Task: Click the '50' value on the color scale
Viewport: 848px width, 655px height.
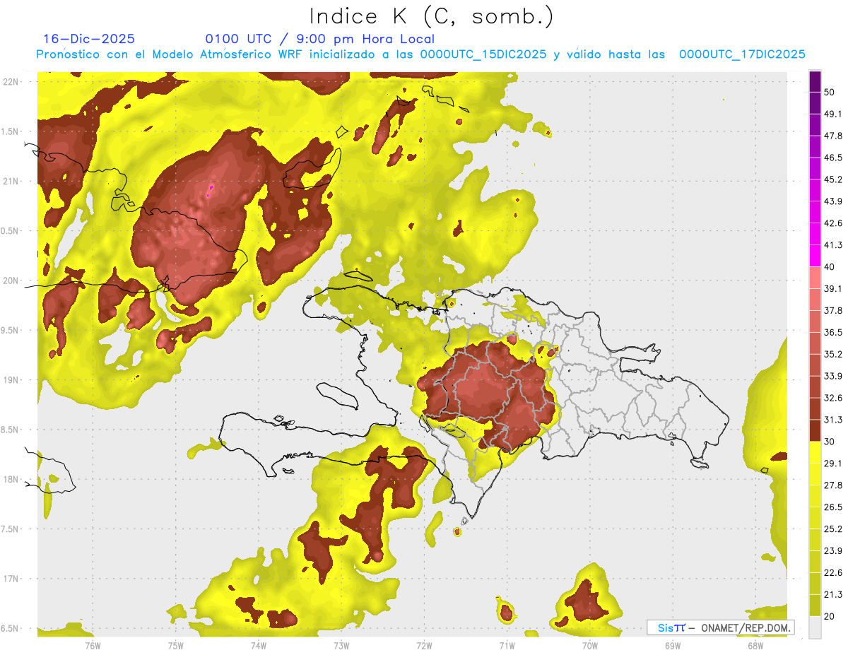Action: (830, 93)
